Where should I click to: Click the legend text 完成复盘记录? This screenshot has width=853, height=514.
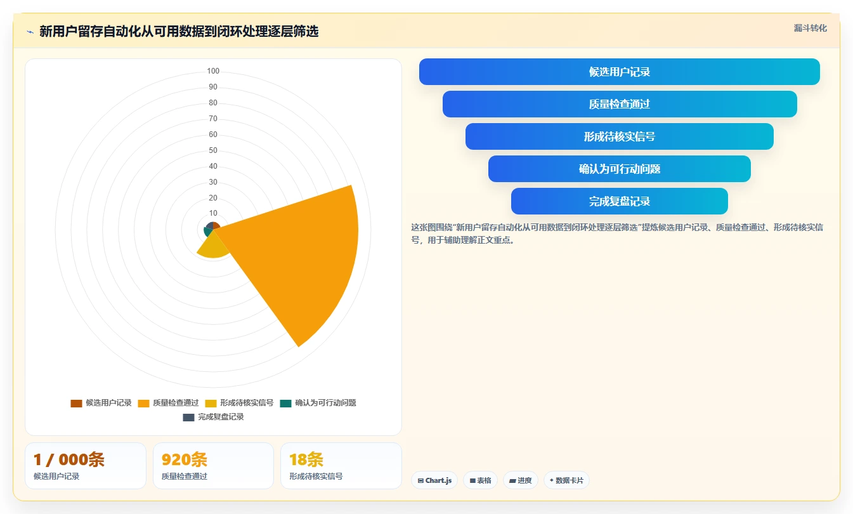click(x=221, y=417)
